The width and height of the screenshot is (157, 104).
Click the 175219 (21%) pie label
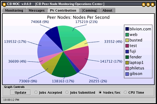[x=87, y=22]
